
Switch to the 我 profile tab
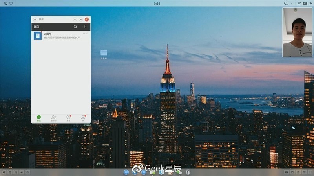(83, 119)
